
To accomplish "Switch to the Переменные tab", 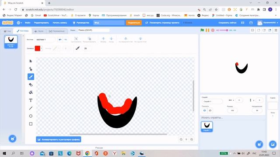I will click(57, 31).
